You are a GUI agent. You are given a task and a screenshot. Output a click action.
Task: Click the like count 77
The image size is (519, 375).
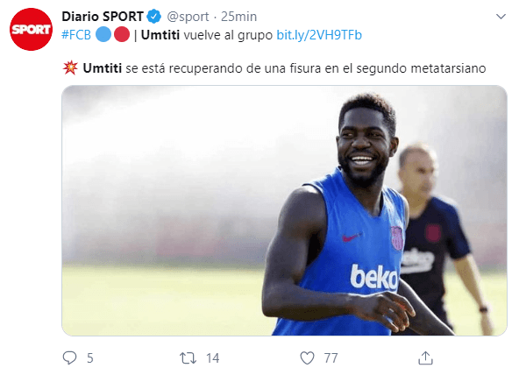pos(331,358)
